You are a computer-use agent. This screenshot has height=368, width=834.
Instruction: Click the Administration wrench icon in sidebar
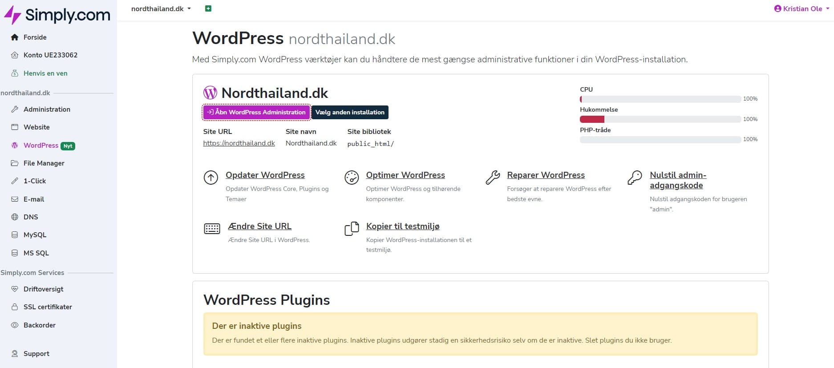tap(15, 109)
